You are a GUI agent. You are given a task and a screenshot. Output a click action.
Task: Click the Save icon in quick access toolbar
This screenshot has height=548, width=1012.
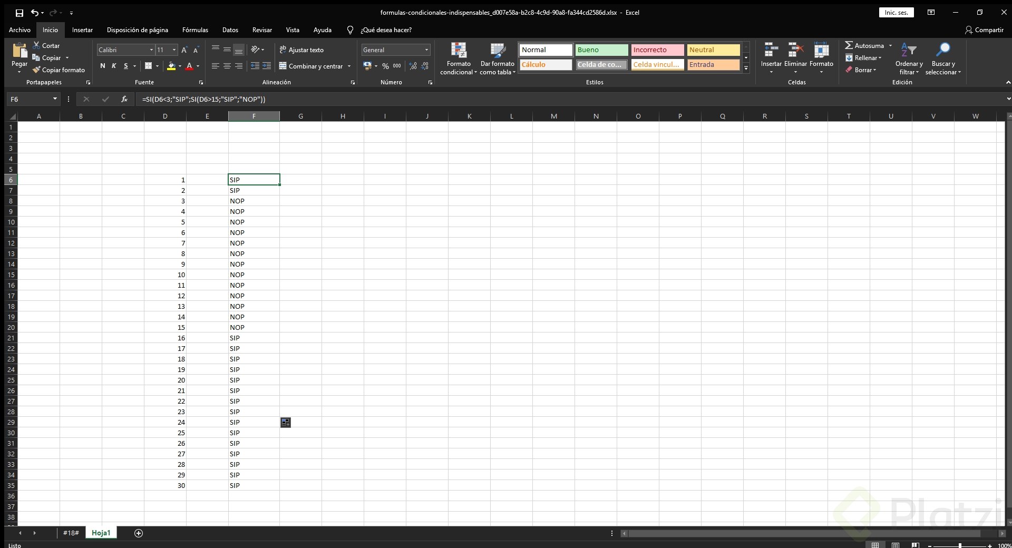pos(20,13)
